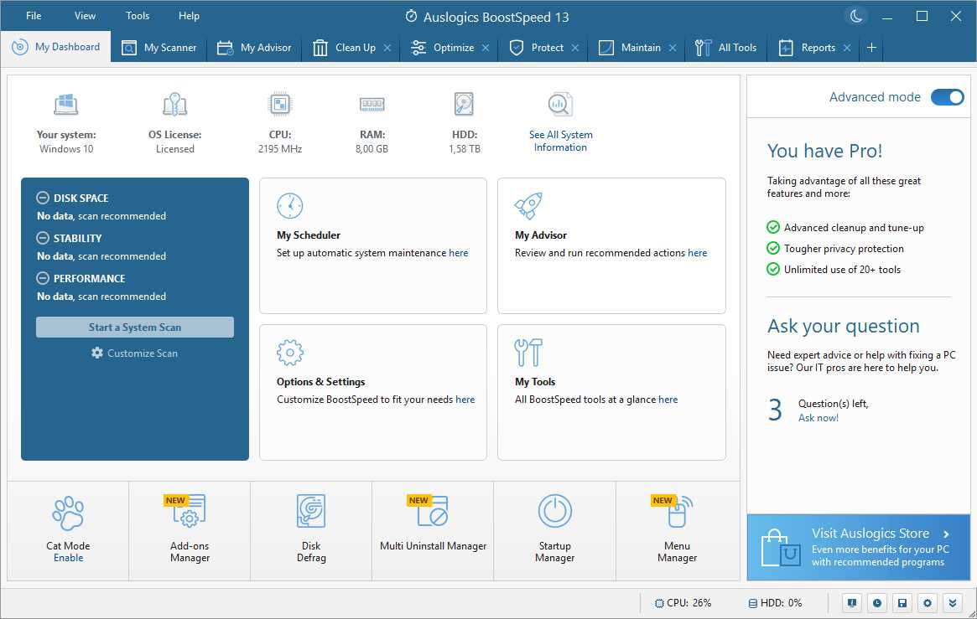Image resolution: width=977 pixels, height=619 pixels.
Task: Open the Tools menu
Action: click(x=138, y=16)
